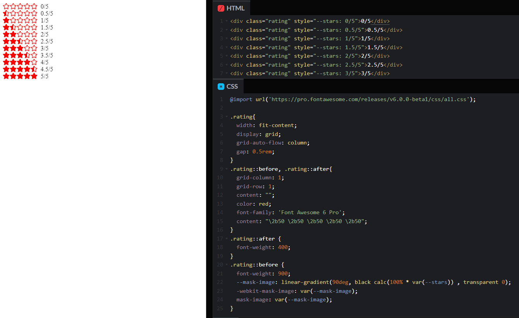Click the "font-weight: 900;" CSS line
Viewport: 519px width, 318px height.
pyautogui.click(x=263, y=273)
